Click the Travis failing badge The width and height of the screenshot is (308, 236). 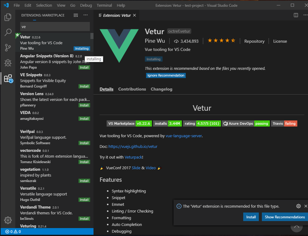(284, 123)
